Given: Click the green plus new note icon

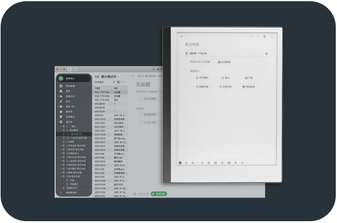Looking at the screenshot, I should coord(61,78).
